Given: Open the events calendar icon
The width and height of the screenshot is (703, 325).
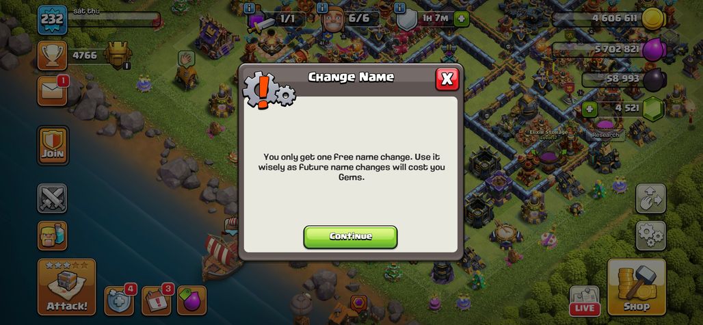Looking at the screenshot, I should pos(156,300).
